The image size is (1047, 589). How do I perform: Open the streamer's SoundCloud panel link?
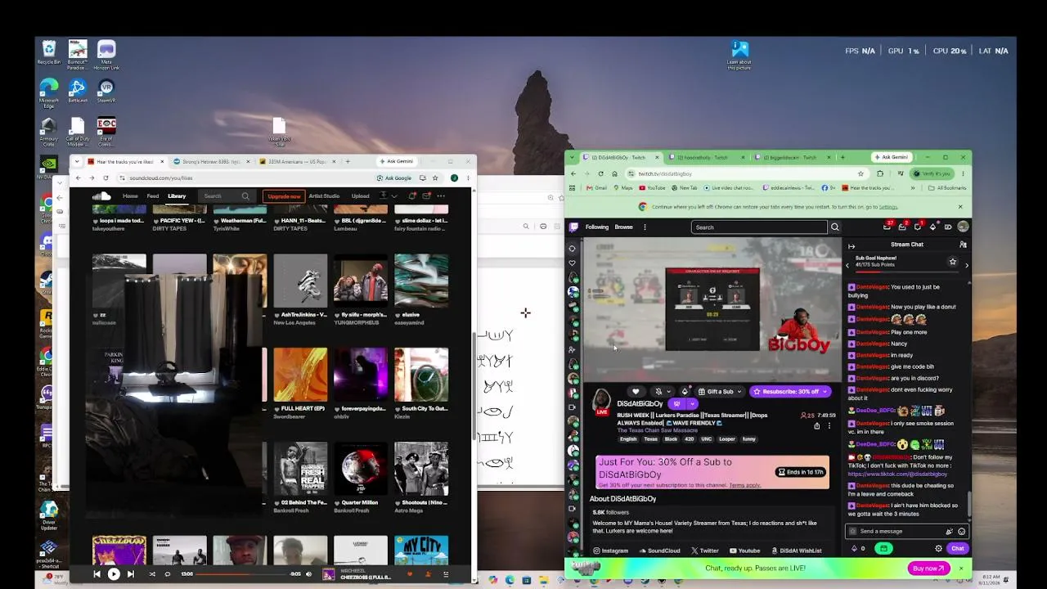[x=659, y=551]
